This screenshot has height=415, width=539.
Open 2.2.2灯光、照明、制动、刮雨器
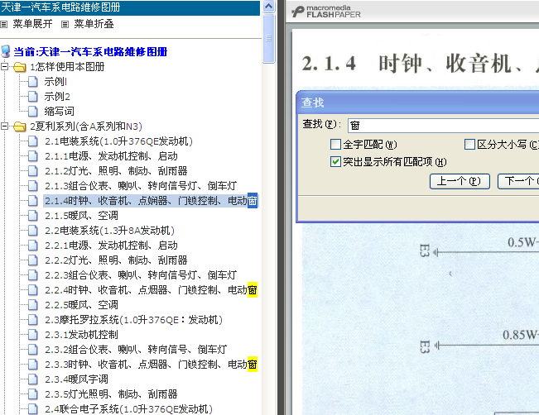[x=116, y=260]
